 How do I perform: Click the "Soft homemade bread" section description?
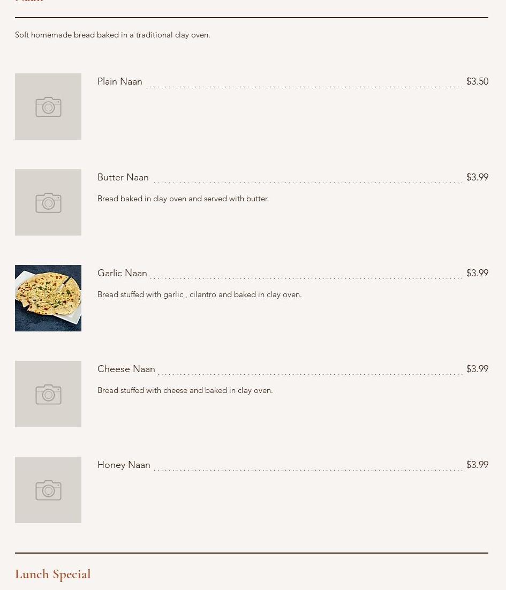(x=112, y=35)
